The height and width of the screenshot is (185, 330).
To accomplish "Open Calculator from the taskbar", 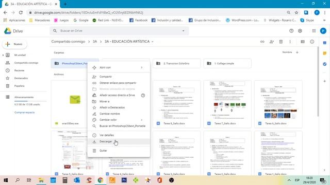I will coord(65,180).
